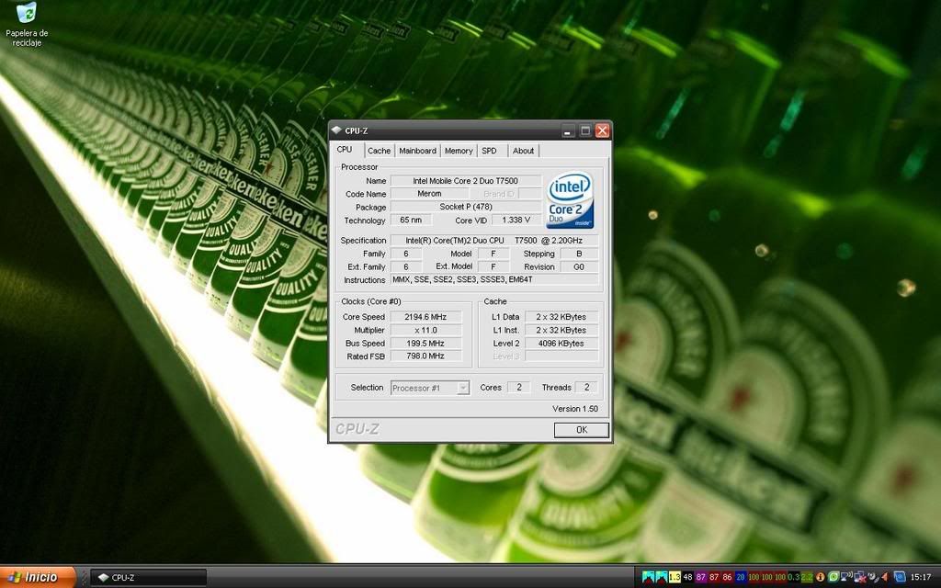Click the Version 1.50 text
This screenshot has height=588, width=941.
pyautogui.click(x=575, y=409)
